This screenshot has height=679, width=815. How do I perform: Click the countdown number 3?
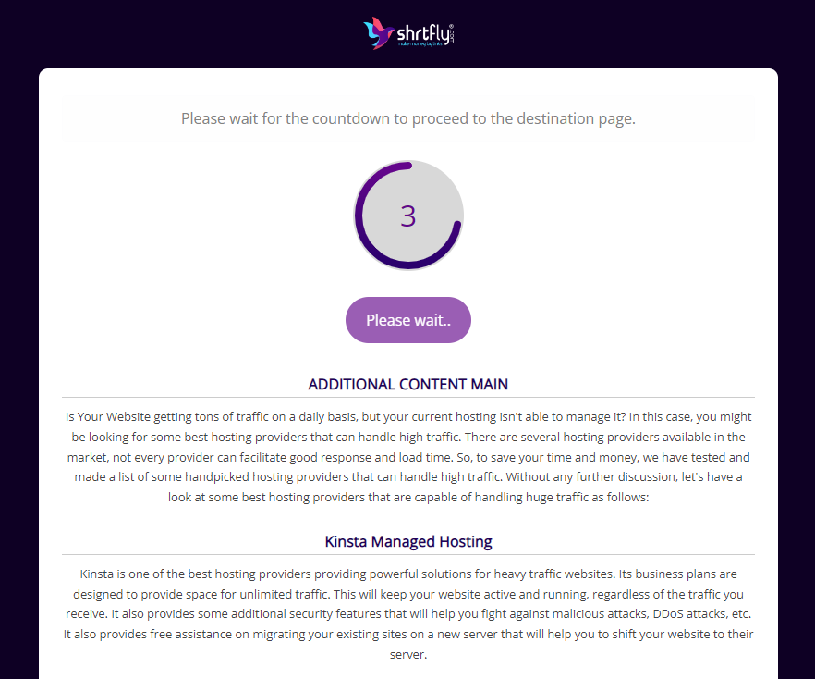click(x=408, y=216)
